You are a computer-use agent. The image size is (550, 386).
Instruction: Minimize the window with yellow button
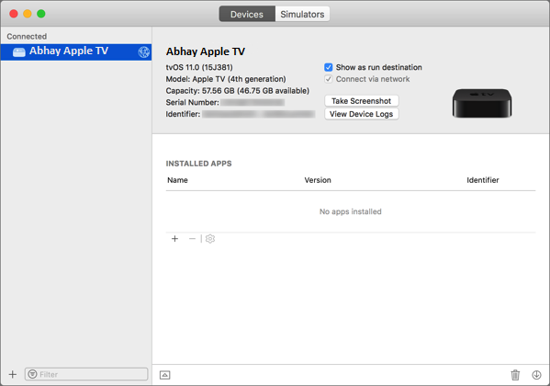(x=28, y=14)
